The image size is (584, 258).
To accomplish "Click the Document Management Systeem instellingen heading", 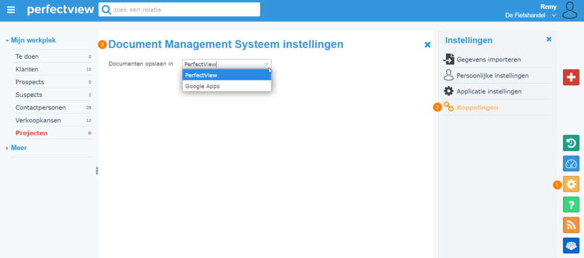I will click(226, 44).
